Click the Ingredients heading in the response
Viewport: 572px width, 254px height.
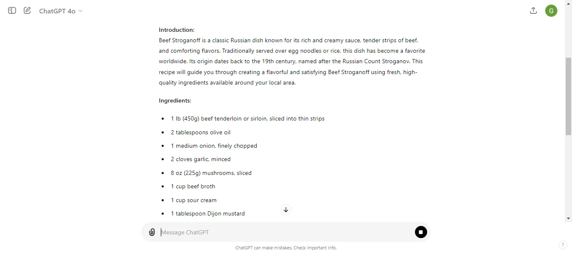175,100
